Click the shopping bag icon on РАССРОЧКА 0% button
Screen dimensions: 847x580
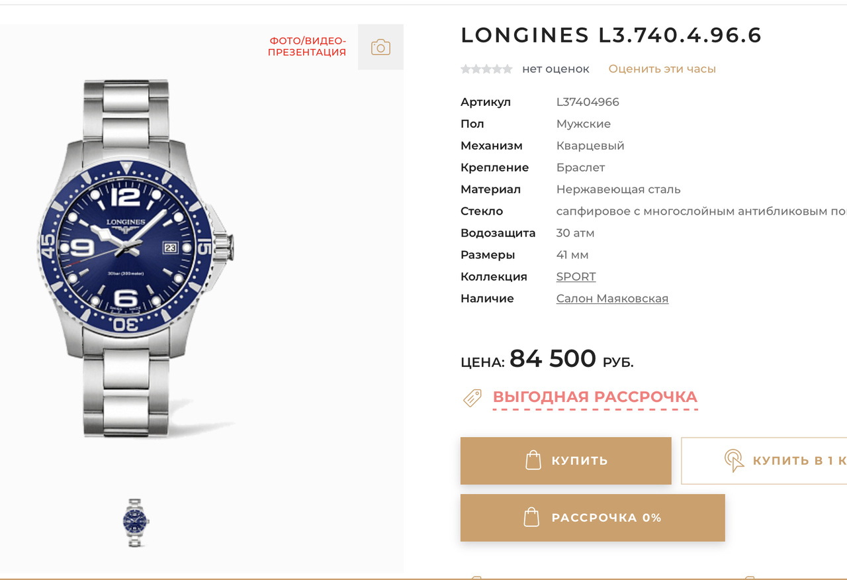pos(531,517)
